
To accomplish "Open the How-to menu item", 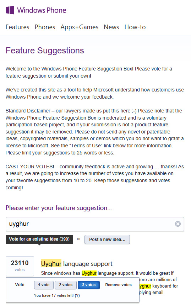I will 135,27.
